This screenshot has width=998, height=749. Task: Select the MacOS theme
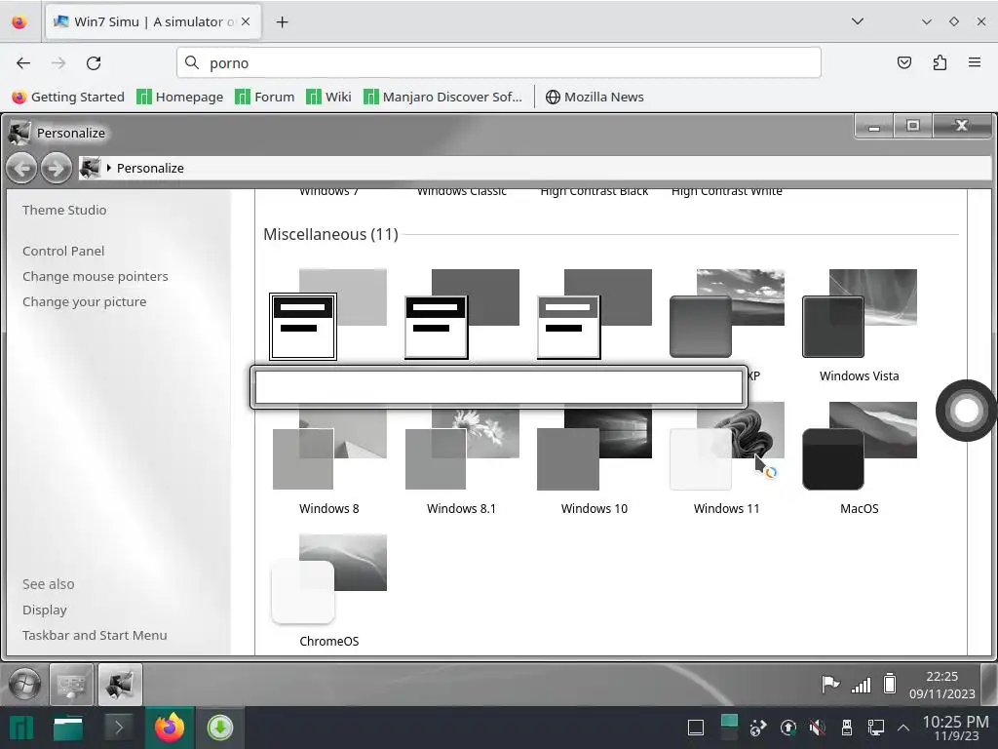tap(859, 458)
